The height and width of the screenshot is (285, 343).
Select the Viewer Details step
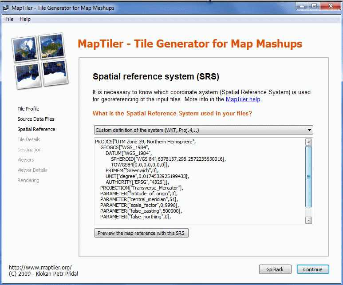pyautogui.click(x=32, y=170)
